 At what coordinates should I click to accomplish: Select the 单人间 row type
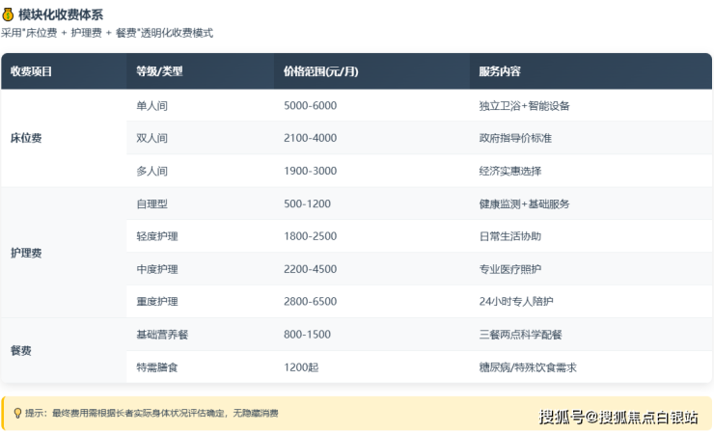click(x=152, y=105)
